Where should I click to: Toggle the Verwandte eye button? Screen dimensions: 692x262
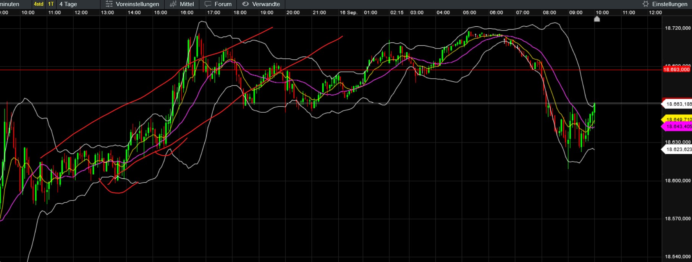(261, 4)
